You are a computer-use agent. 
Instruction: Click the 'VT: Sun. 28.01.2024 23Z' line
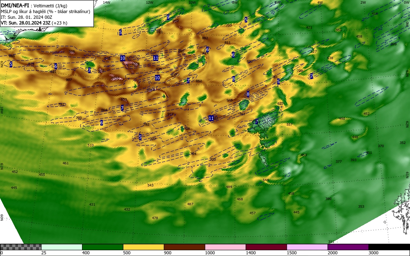pos(25,23)
